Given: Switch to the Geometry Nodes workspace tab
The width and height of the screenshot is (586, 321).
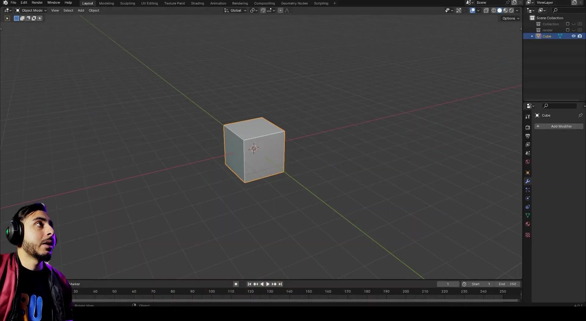Looking at the screenshot, I should [294, 3].
